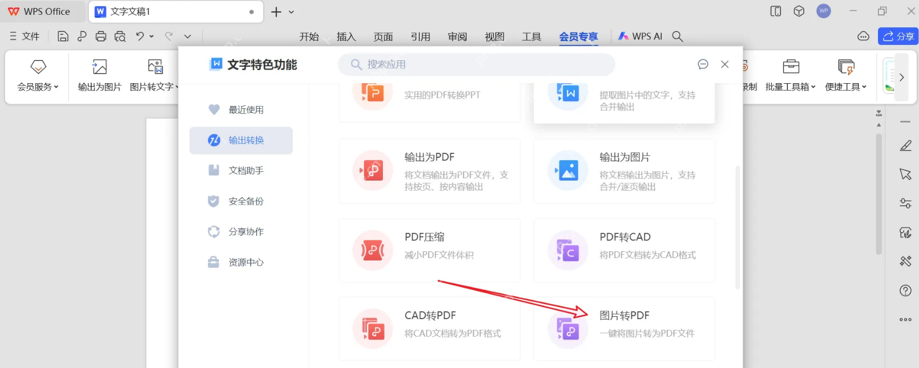Click the window layout icon in title bar
Viewport: 919px width, 368px height.
pos(775,11)
